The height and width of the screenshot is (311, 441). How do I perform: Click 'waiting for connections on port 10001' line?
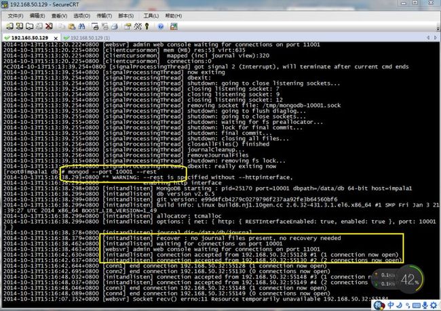pyautogui.click(x=219, y=243)
